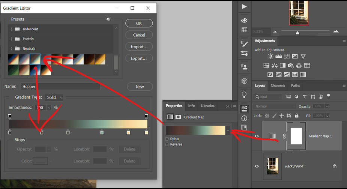
Task: Open the Gradient Type dropdown
Action: [54, 97]
